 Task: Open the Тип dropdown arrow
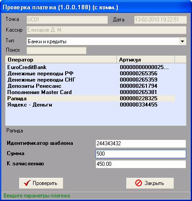(x=182, y=41)
